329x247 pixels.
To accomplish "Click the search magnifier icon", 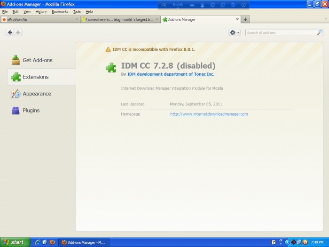I will pyautogui.click(x=320, y=32).
